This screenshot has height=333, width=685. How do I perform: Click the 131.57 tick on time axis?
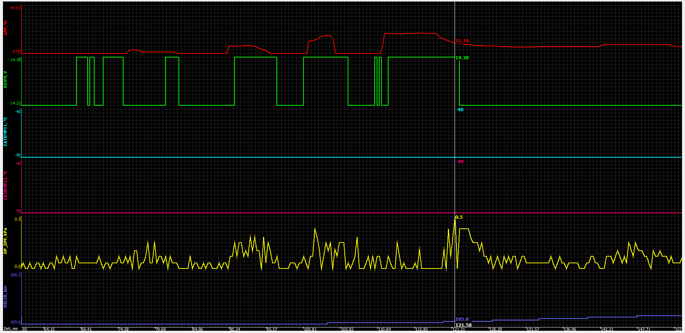pos(532,329)
